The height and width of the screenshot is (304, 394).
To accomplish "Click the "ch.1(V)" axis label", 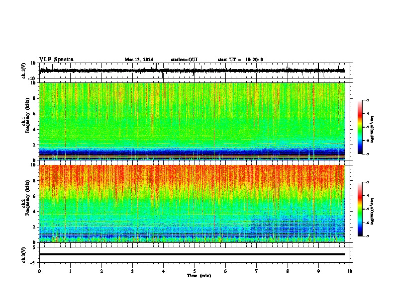I will 24,71.
